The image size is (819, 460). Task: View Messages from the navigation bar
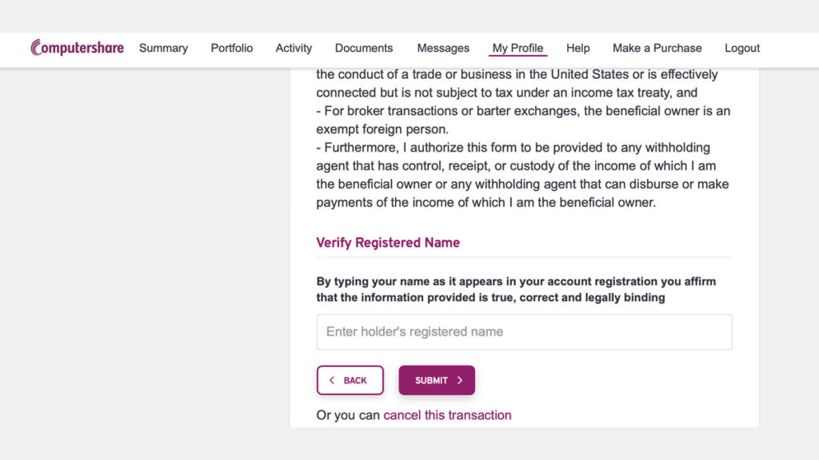pyautogui.click(x=443, y=48)
